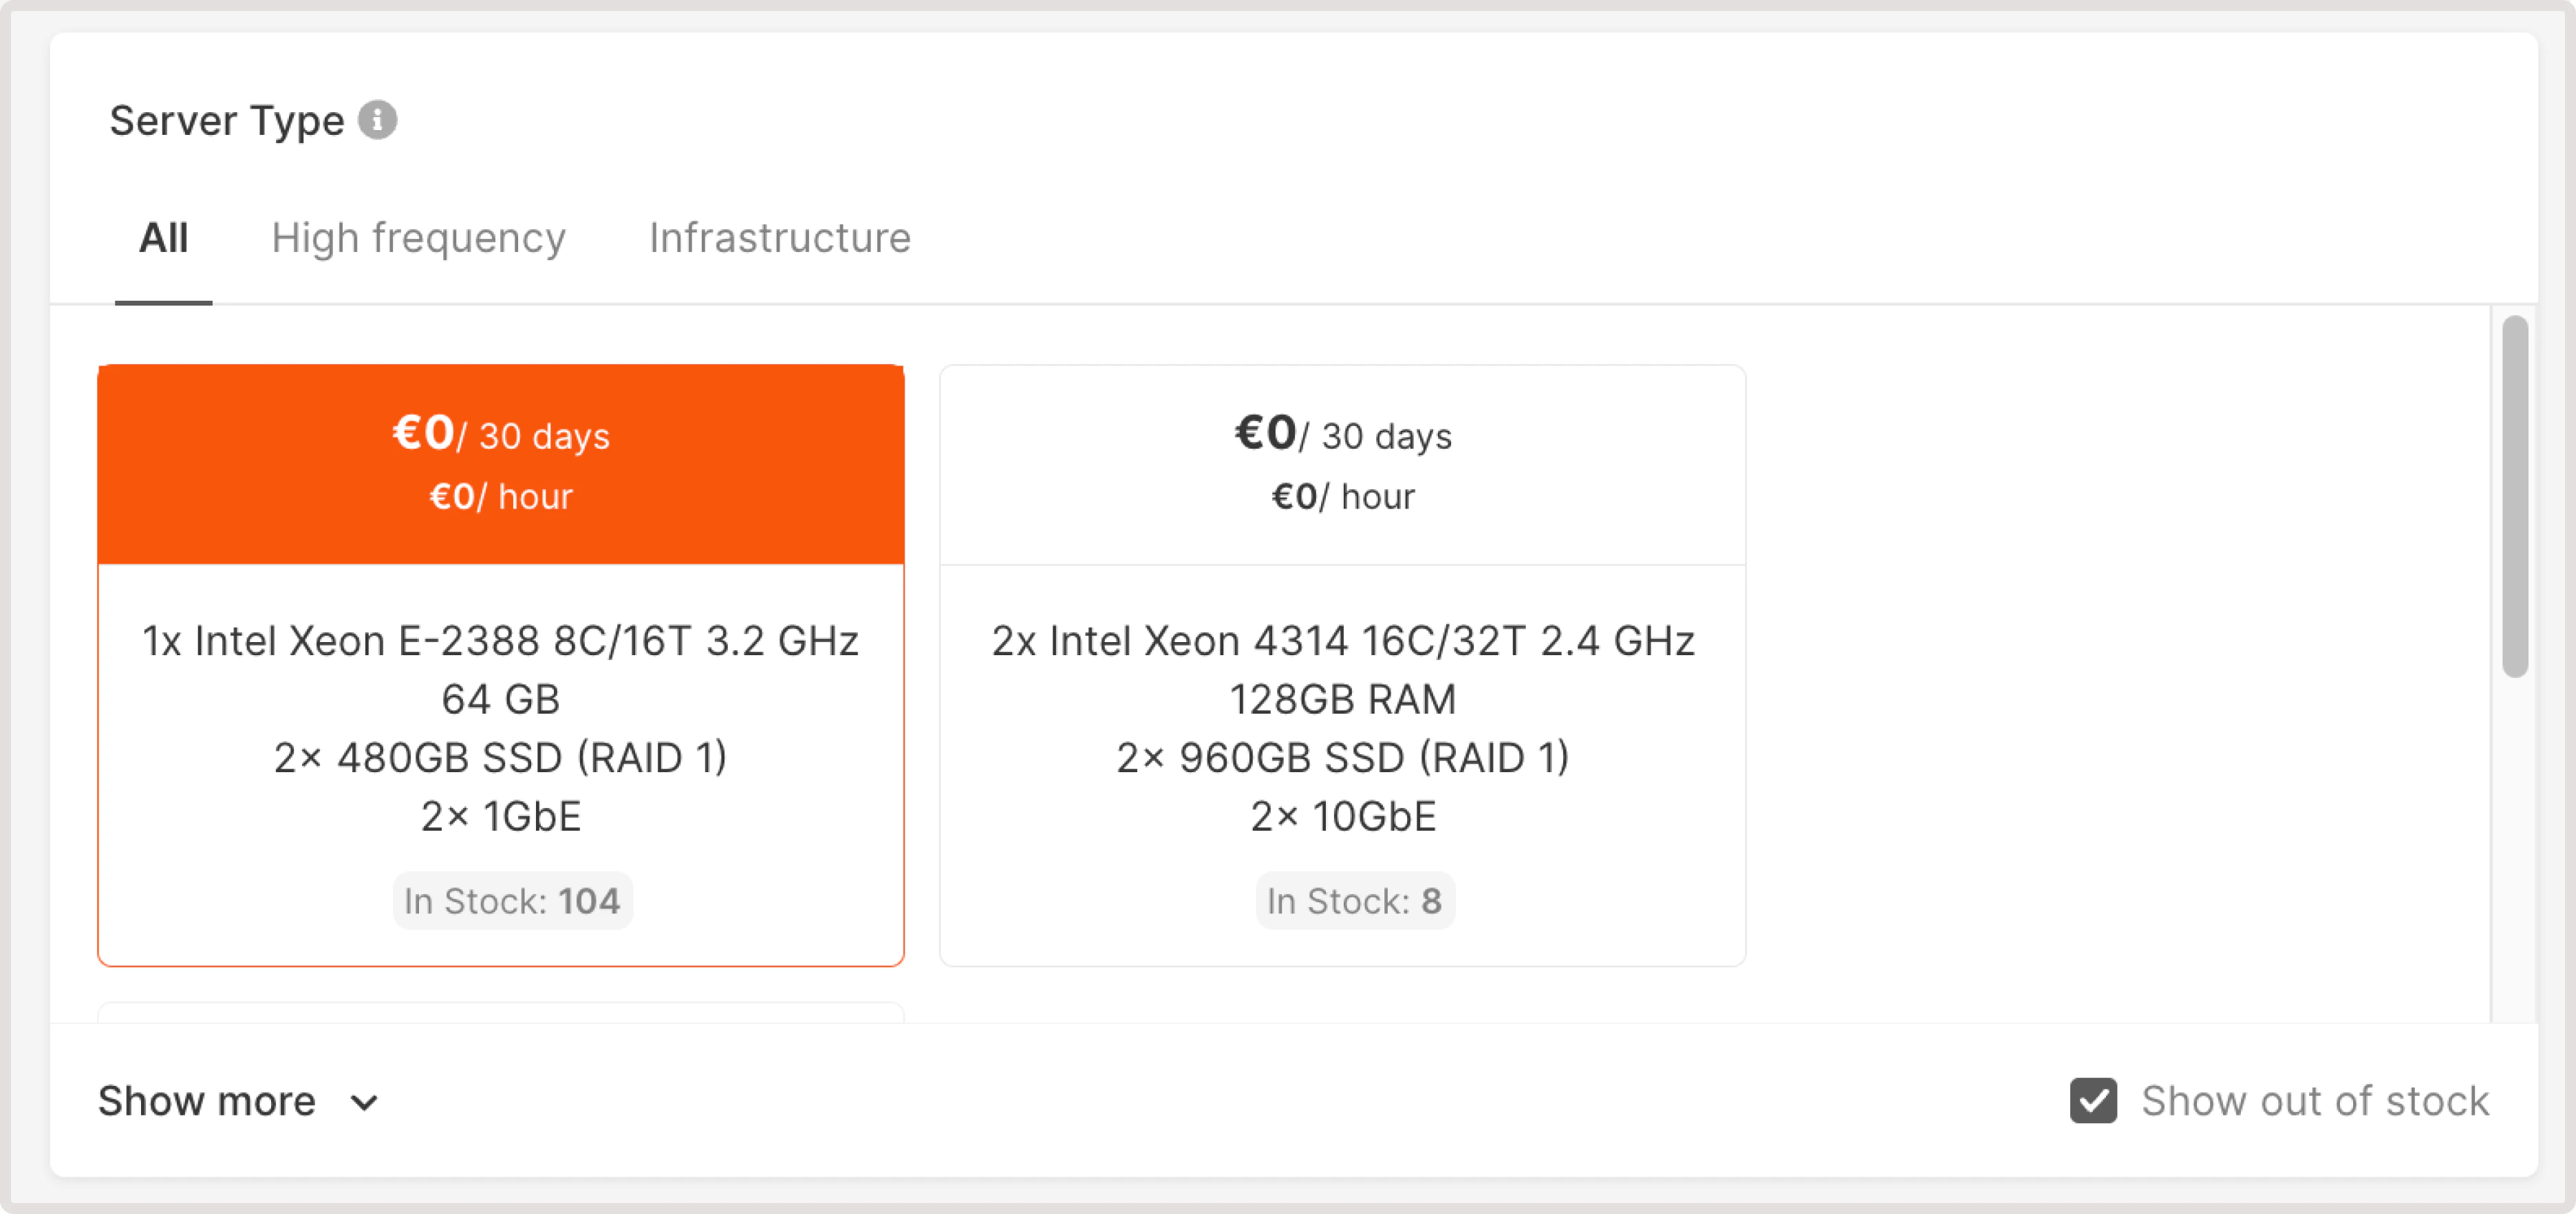Click the Server Type info icon
The image size is (2576, 1214).
[378, 120]
